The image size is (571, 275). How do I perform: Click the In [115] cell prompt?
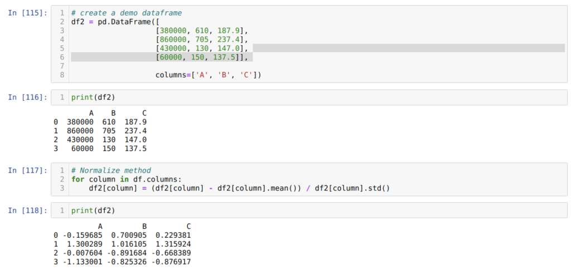pos(27,12)
